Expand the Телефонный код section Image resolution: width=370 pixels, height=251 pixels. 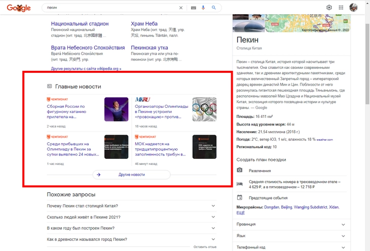tap(291, 247)
